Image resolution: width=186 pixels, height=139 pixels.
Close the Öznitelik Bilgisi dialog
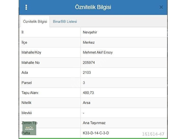161,7
